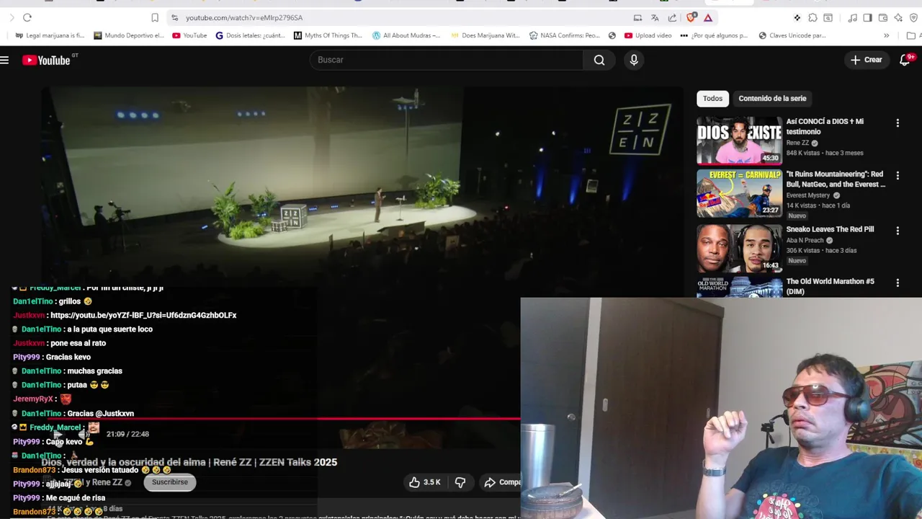
Task: Select the 'Contenido de la serie' chip
Action: coord(772,99)
